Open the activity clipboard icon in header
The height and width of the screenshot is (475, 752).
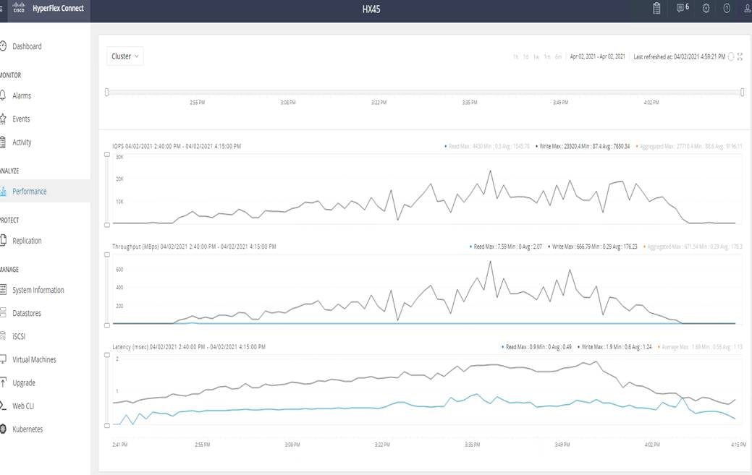coord(656,8)
